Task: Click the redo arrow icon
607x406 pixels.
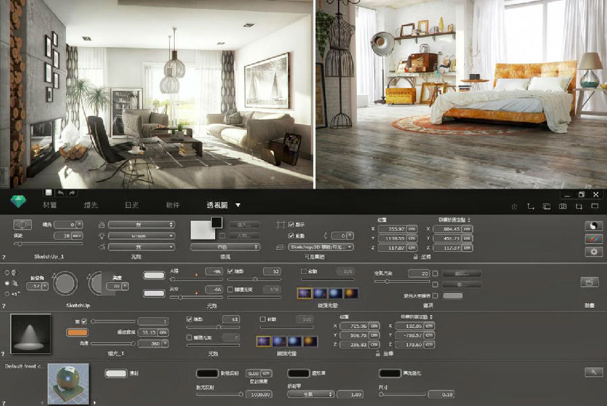Action: tap(71, 193)
